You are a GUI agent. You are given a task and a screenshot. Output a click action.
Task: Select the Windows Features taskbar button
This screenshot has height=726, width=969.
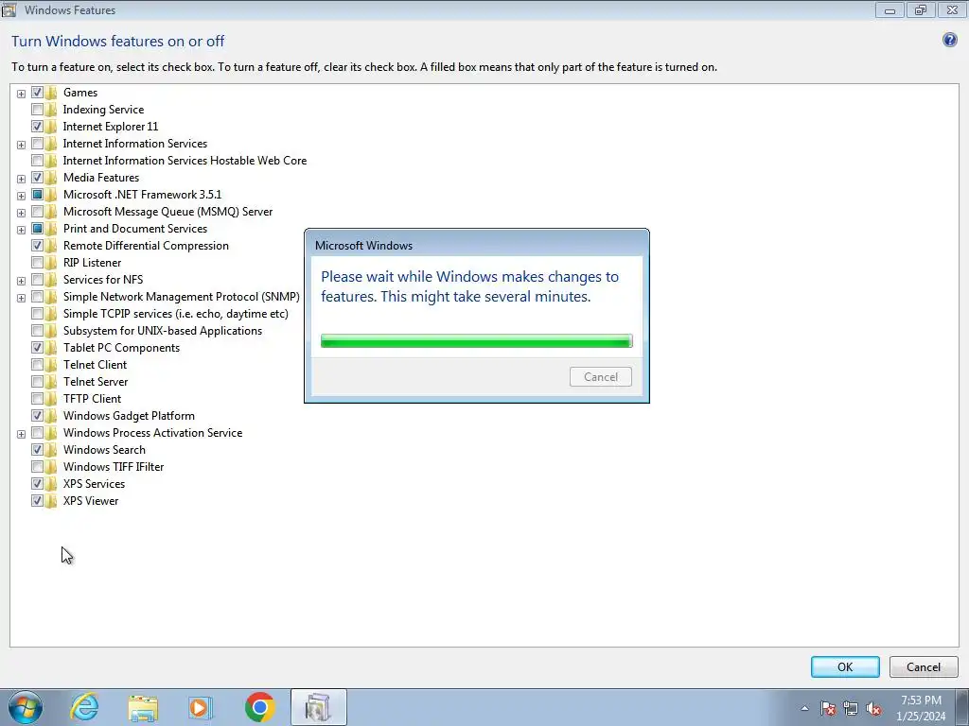point(318,707)
